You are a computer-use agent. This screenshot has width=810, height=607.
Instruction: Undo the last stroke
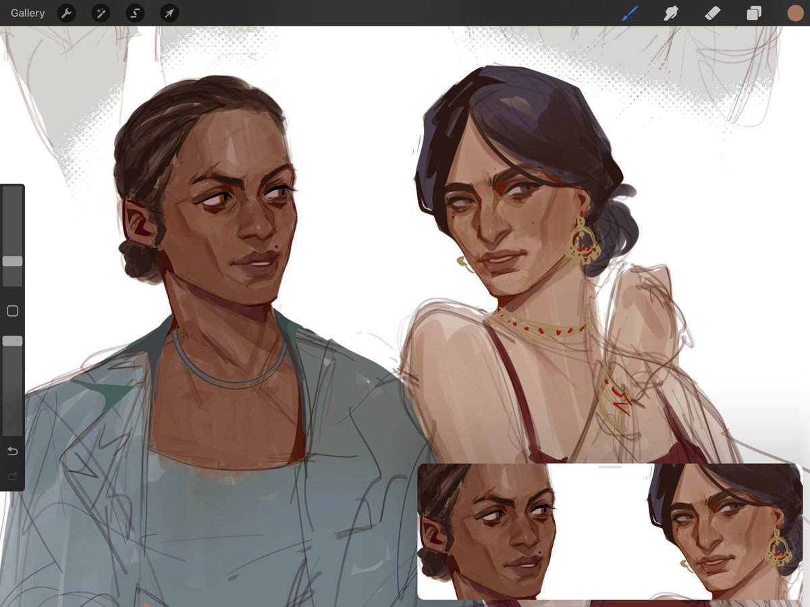tap(12, 451)
